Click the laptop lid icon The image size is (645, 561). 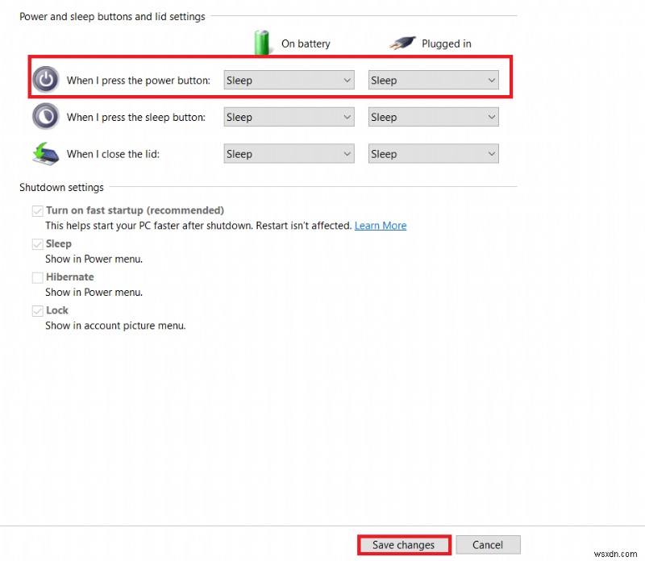point(46,153)
